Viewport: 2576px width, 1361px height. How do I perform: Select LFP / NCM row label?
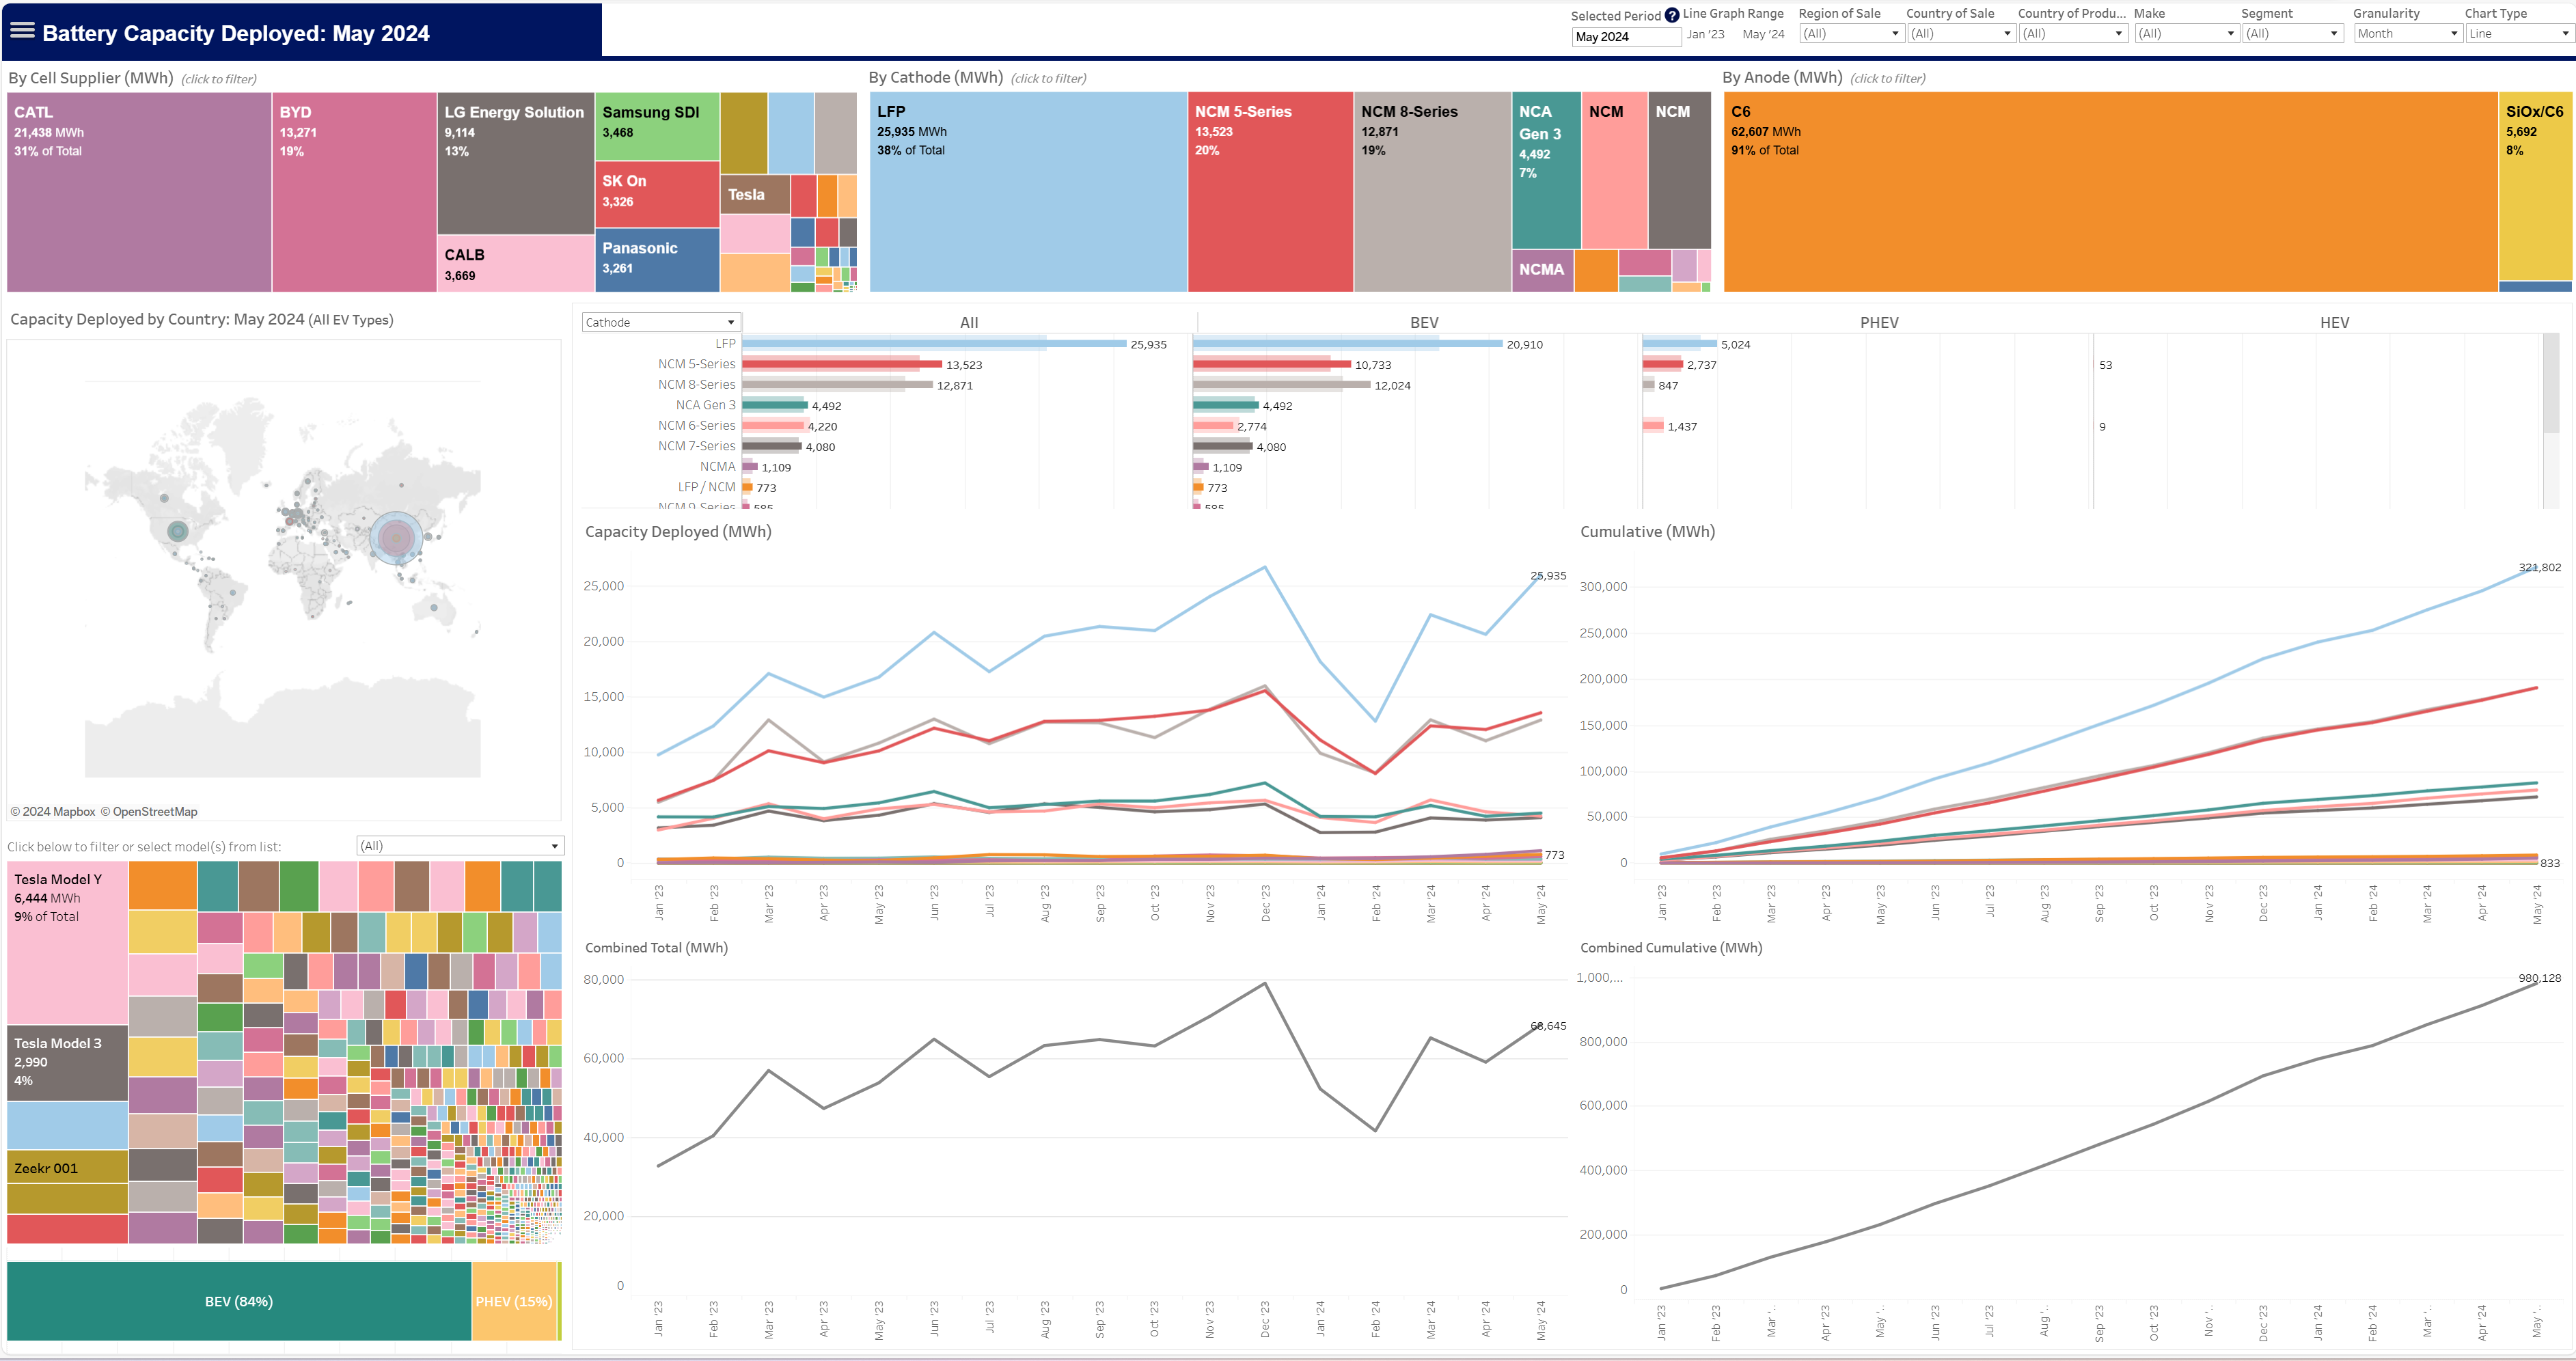[706, 487]
